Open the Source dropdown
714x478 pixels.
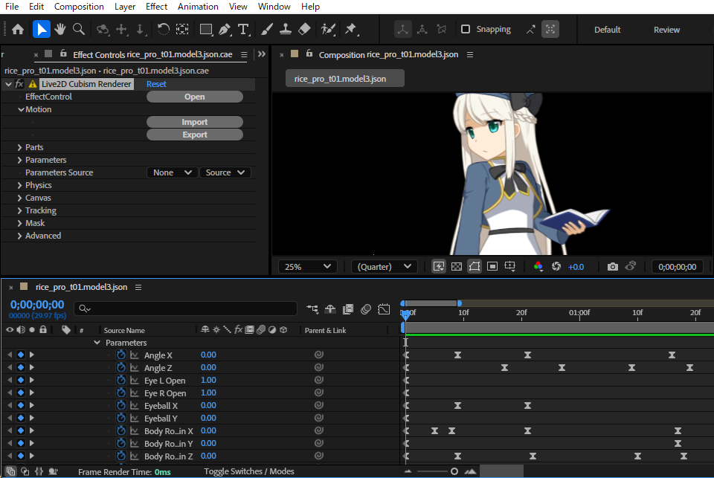click(x=225, y=172)
